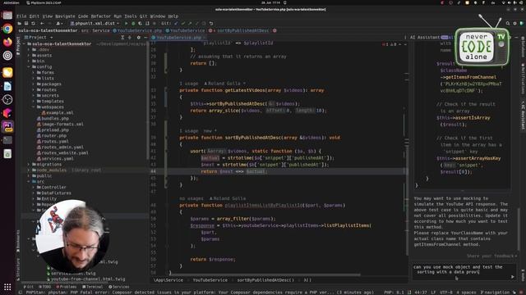
Task: Send the AI Assistant prompt with arrow button
Action: tap(512, 277)
